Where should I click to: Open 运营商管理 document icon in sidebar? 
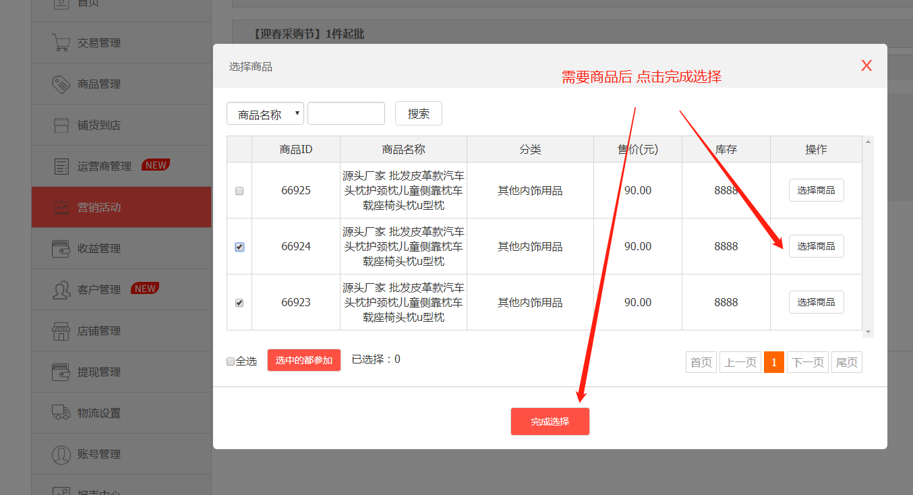tap(61, 165)
